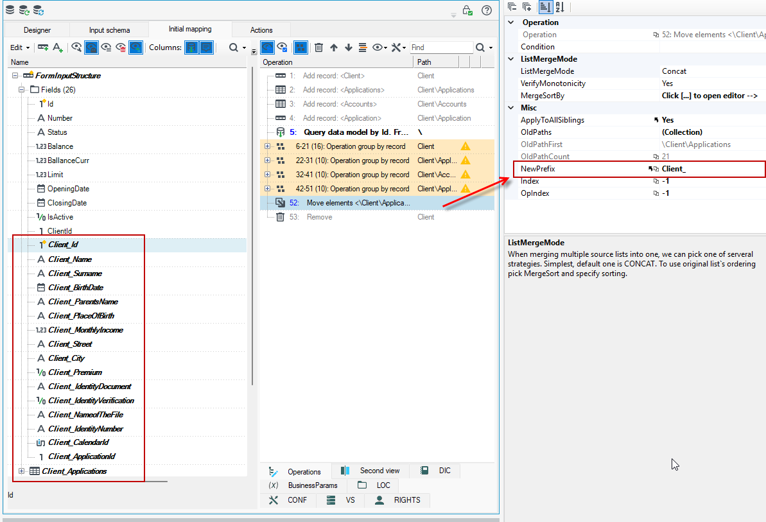Delete the selected operation with trash icon

click(318, 48)
